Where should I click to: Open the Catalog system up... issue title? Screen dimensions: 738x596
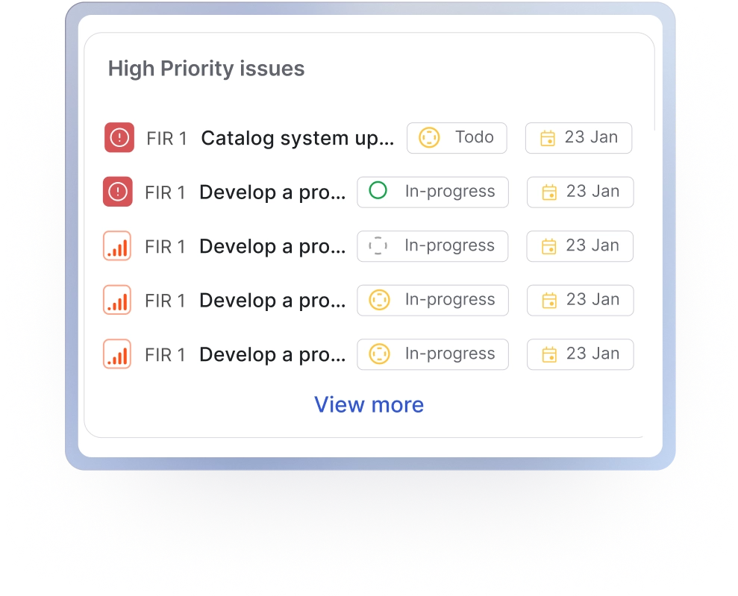[x=298, y=138]
